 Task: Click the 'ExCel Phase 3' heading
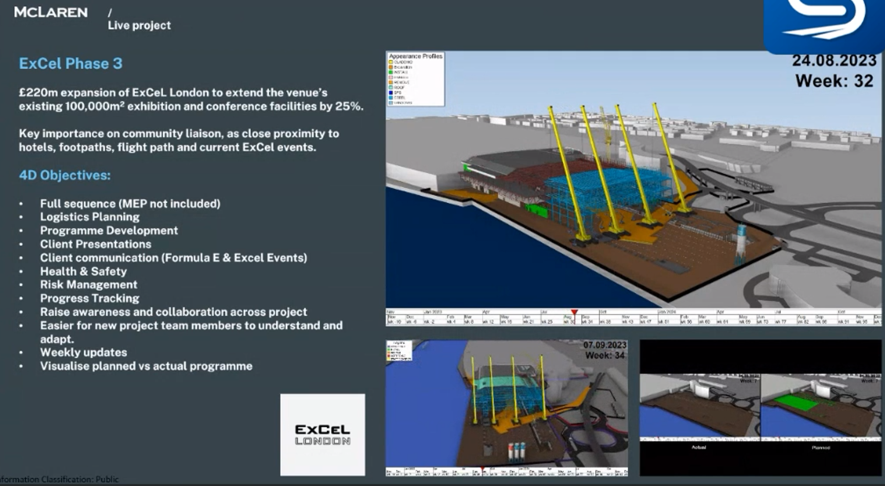tap(71, 64)
